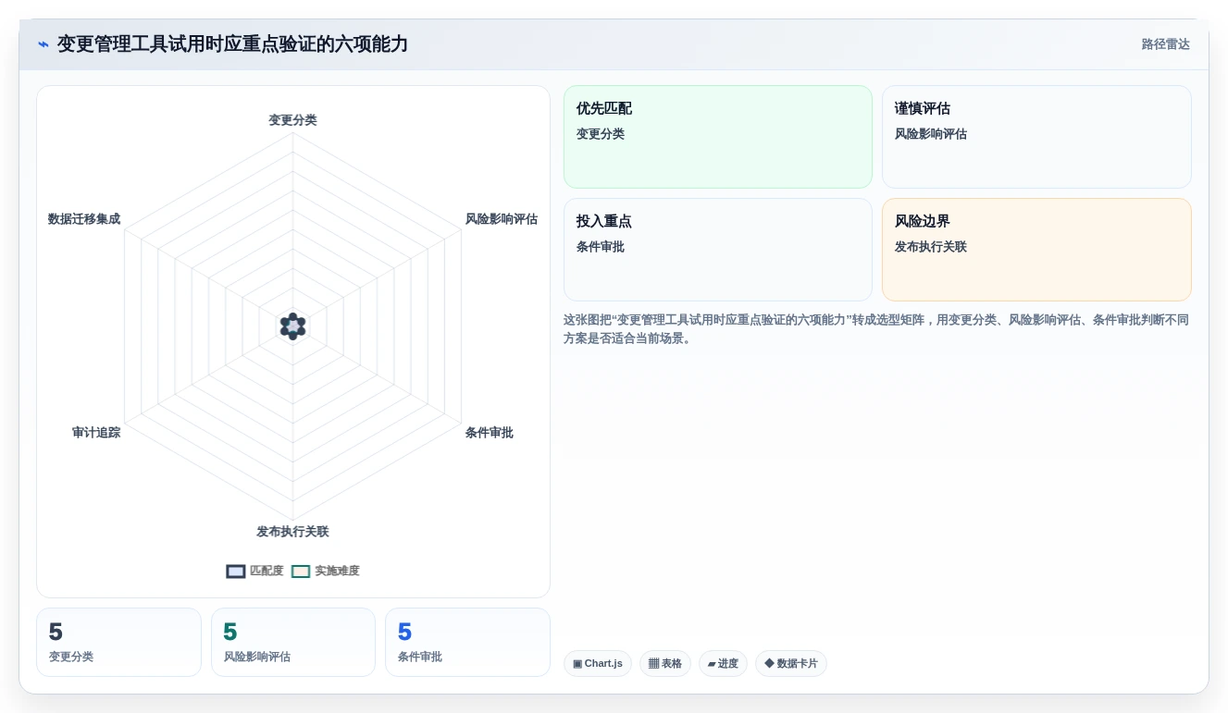The width and height of the screenshot is (1228, 713).
Task: Toggle the 匹配度 legend entry
Action: point(255,572)
